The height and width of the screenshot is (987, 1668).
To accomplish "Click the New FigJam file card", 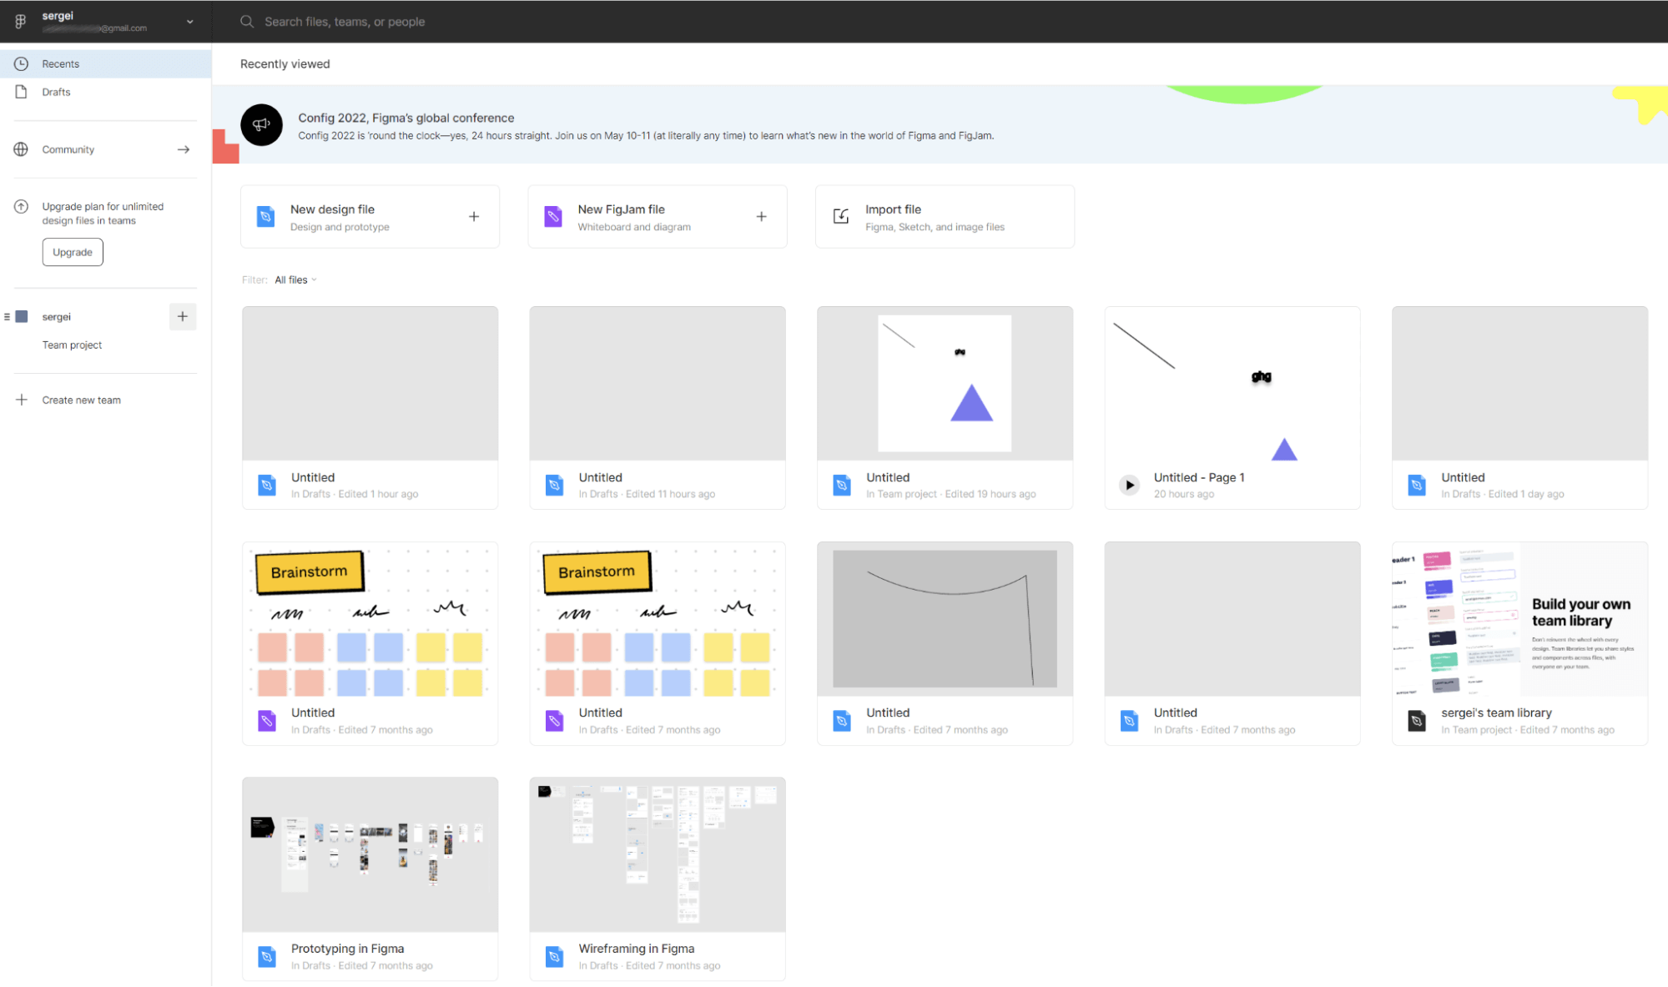I will pos(658,216).
